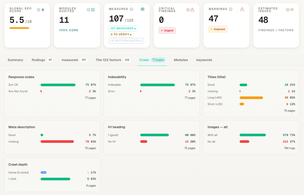Expand the 0 TO VERIFY chip
The width and height of the screenshot is (304, 195).
121,34
